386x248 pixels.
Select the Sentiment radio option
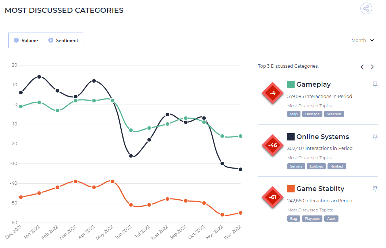(63, 40)
